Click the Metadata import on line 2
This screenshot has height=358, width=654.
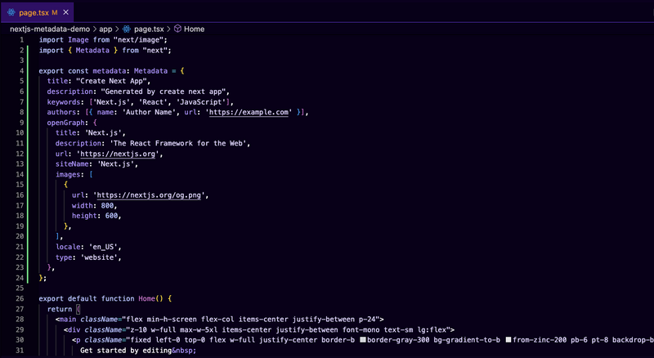[x=92, y=50]
